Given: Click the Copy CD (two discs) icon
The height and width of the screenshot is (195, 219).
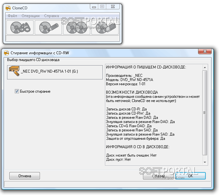Looking at the screenshot, I should point(77,27).
